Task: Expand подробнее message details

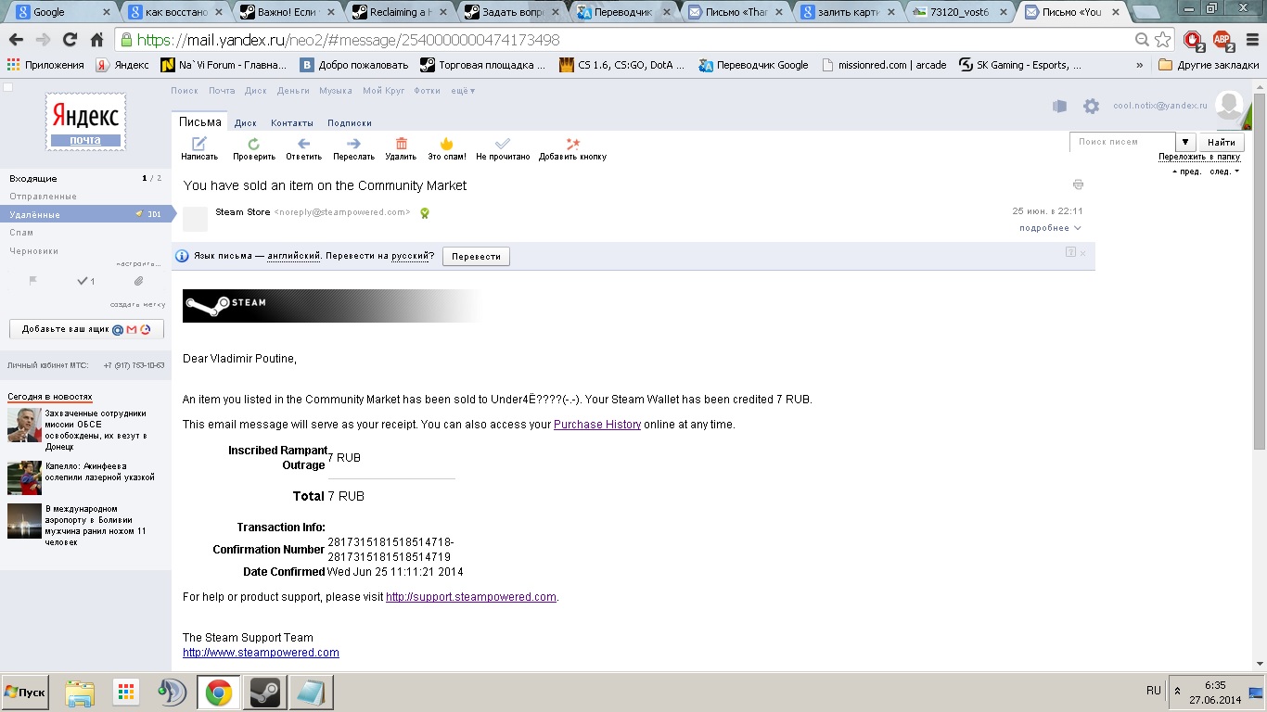Action: click(1050, 228)
